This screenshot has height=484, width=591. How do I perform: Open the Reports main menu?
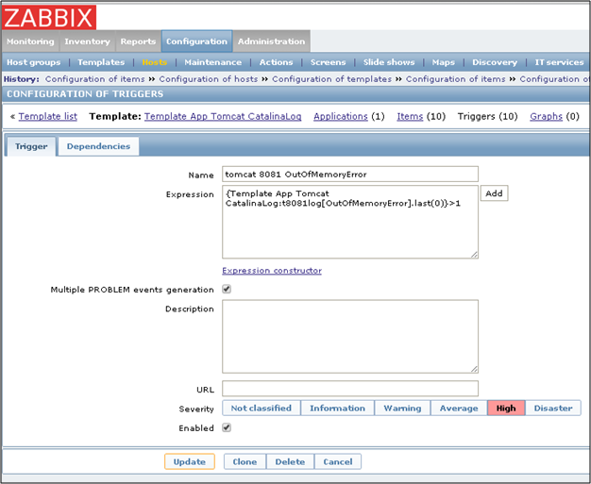pos(138,42)
